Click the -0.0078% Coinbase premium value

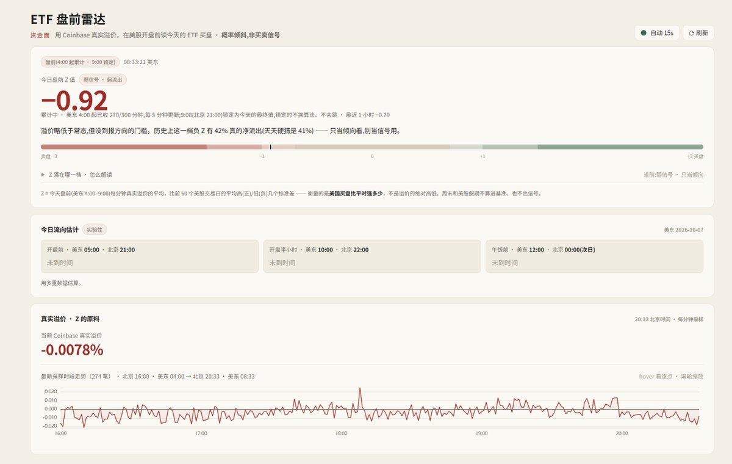point(72,350)
